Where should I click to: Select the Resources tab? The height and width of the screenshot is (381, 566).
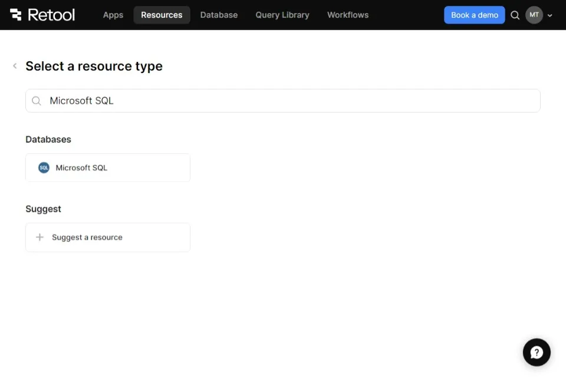162,15
